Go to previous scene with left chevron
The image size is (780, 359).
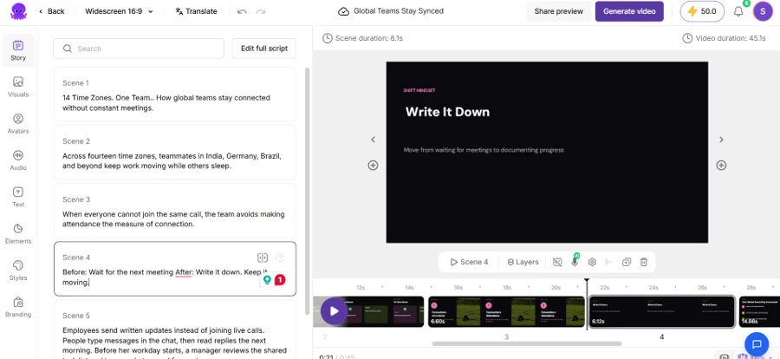click(x=373, y=140)
